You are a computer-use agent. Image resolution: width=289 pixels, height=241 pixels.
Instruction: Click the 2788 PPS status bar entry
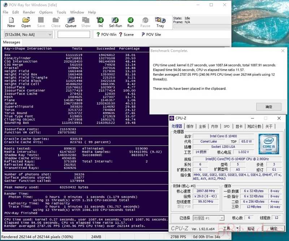pos(178,237)
